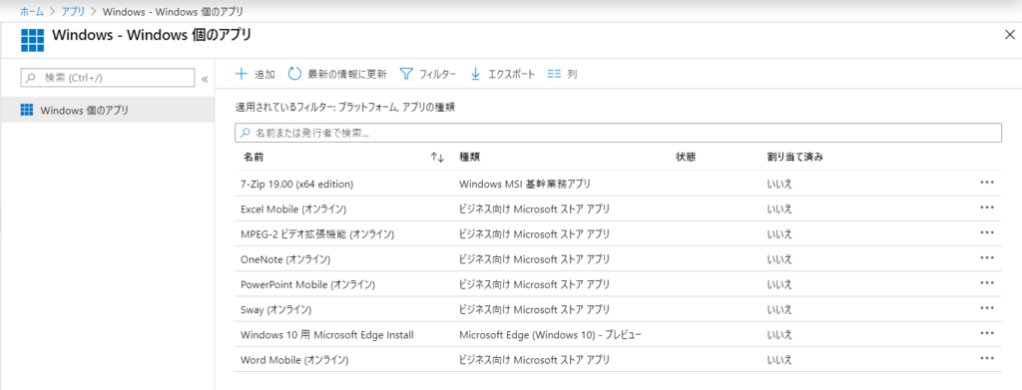Open ellipsis menu for 7-Zip 19.00 row
The width and height of the screenshot is (1022, 390).
(x=987, y=183)
